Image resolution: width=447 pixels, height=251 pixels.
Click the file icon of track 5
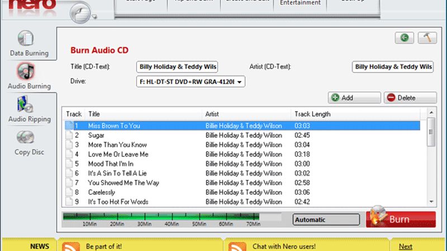tap(69, 163)
